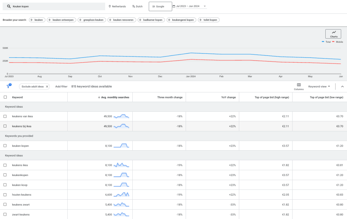Select the 'keuken kopen' checkbox
The width and height of the screenshot is (347, 219).
click(5, 146)
